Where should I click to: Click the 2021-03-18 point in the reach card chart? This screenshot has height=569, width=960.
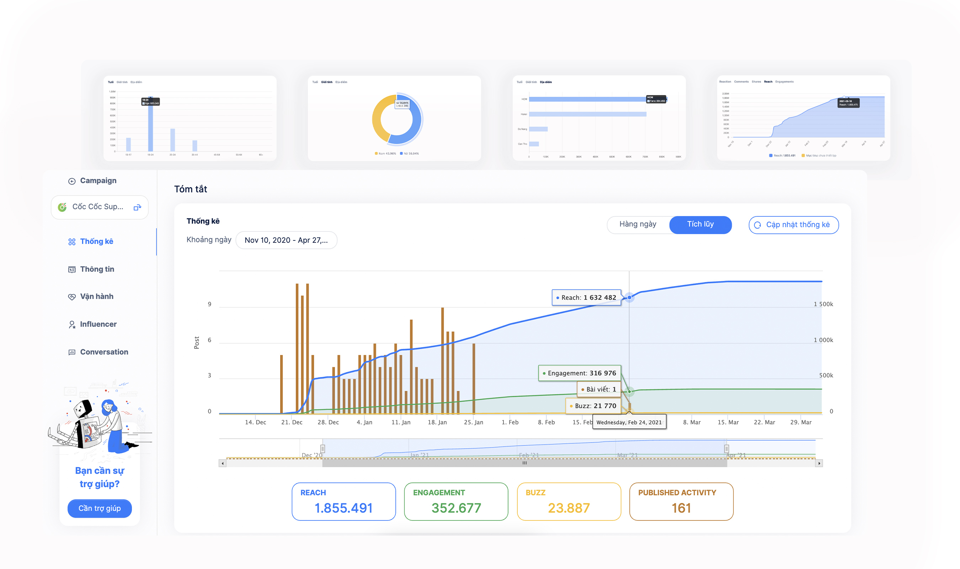844,97
